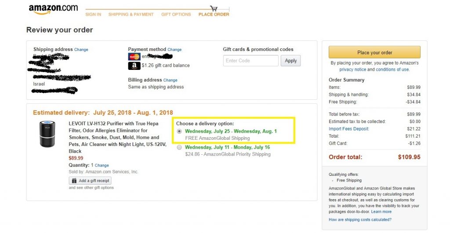The height and width of the screenshot is (233, 450).
Task: Apply the promotional code
Action: pyautogui.click(x=290, y=61)
